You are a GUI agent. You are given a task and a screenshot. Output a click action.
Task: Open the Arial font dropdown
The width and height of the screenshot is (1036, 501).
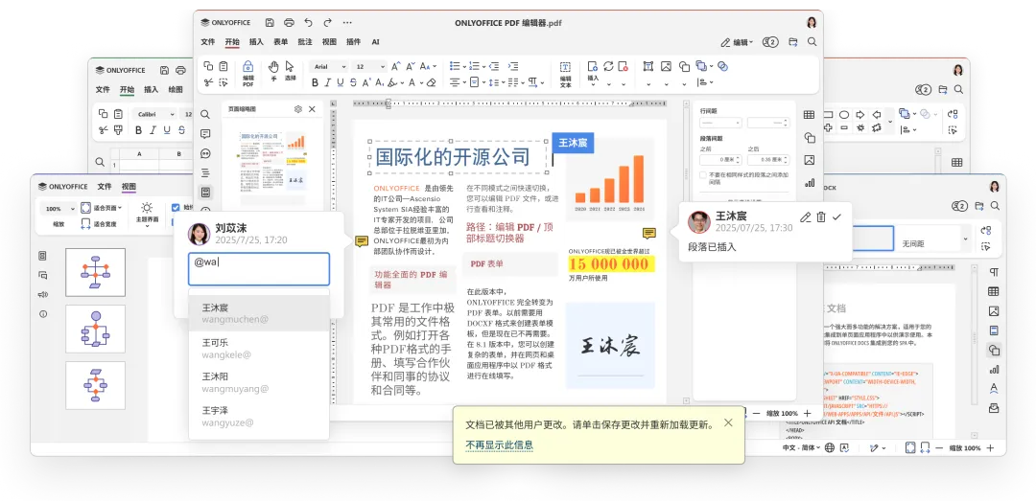tap(329, 67)
